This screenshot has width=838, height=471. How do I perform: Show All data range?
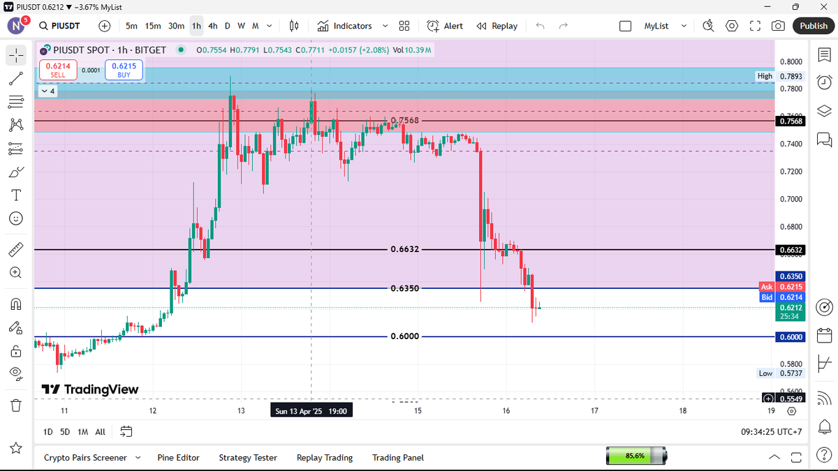(x=101, y=432)
